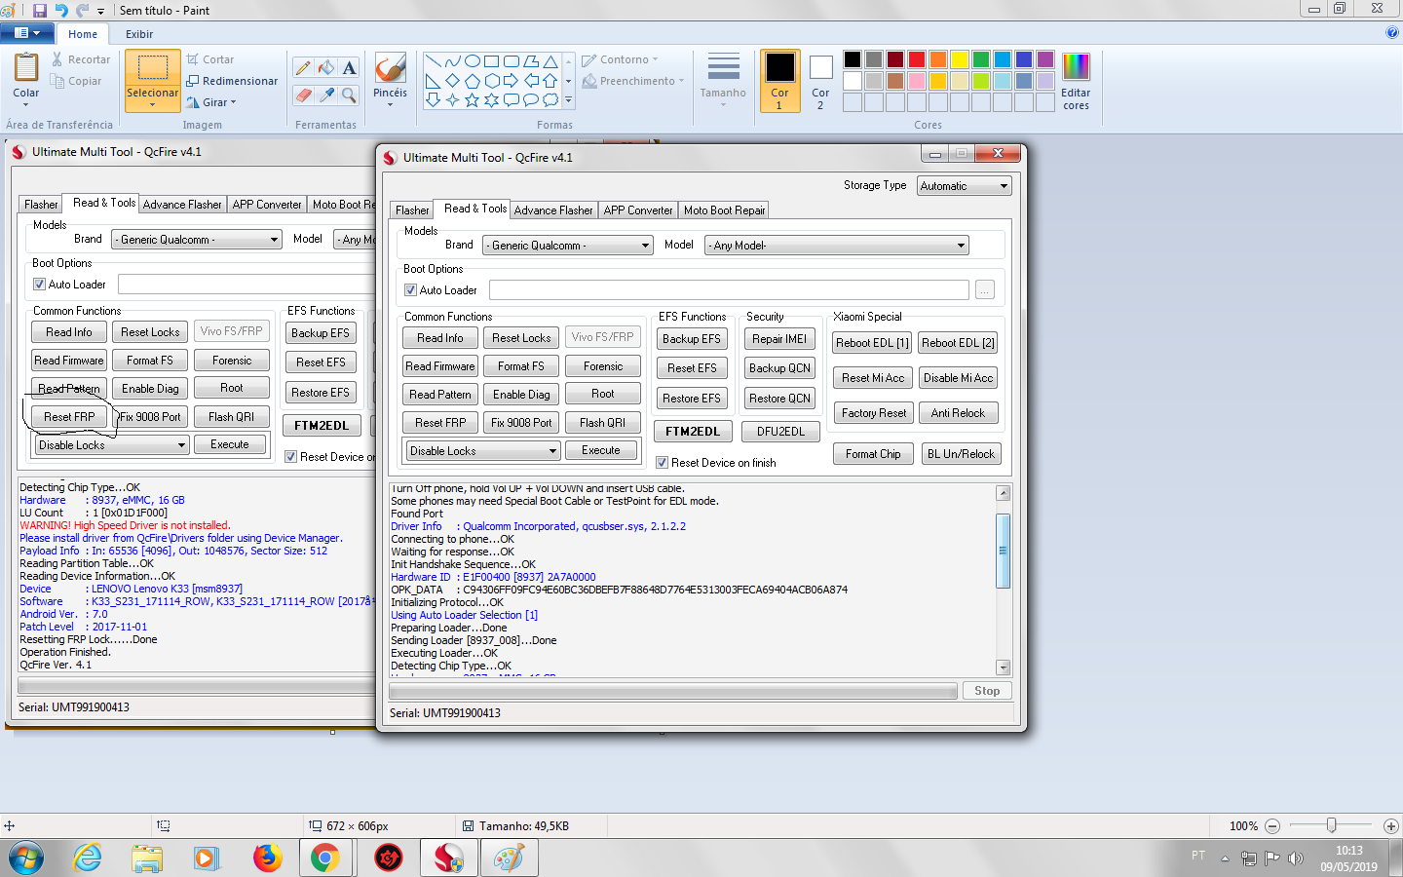This screenshot has width=1403, height=877.
Task: Open Windows Explorer from the taskbar
Action: click(x=147, y=858)
